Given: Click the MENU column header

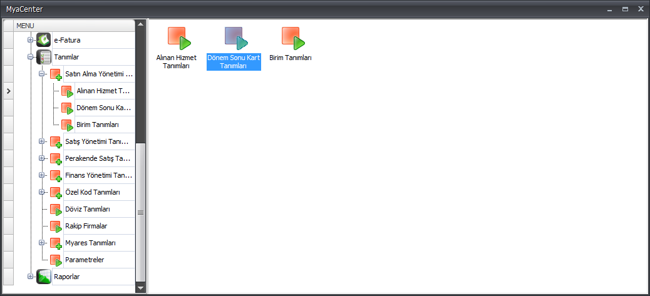Looking at the screenshot, I should (x=75, y=25).
